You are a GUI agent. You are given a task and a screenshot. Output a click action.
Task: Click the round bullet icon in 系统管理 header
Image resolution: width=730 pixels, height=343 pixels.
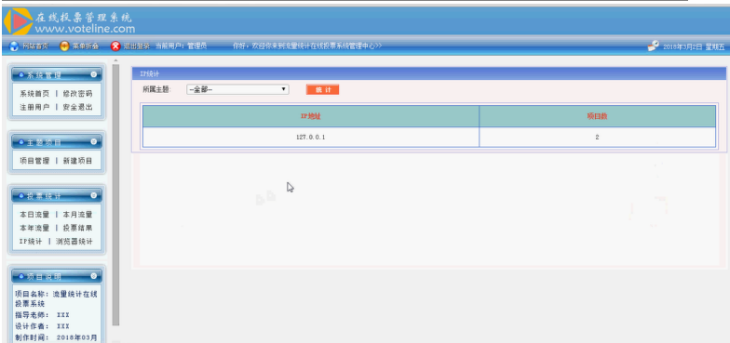(21, 74)
